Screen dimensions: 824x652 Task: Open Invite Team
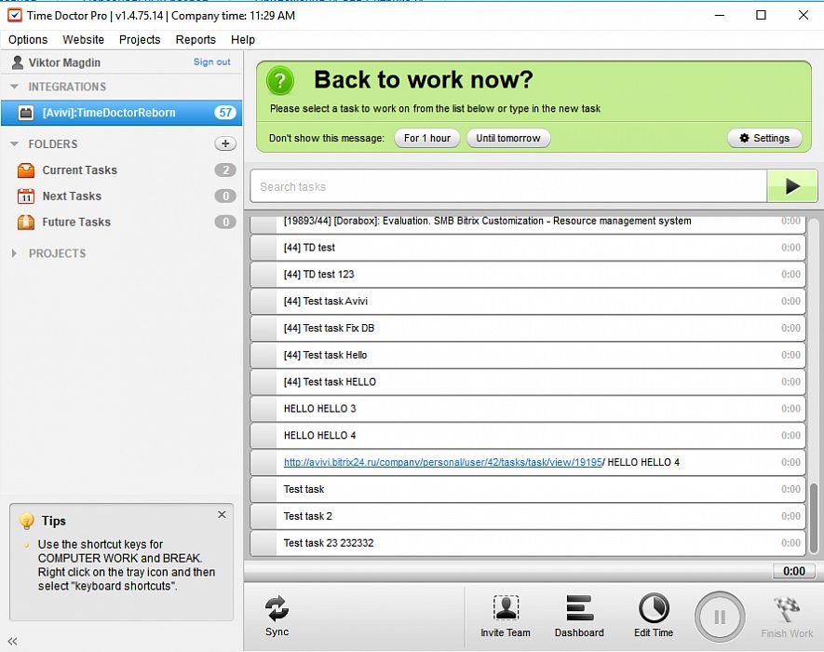tap(505, 617)
